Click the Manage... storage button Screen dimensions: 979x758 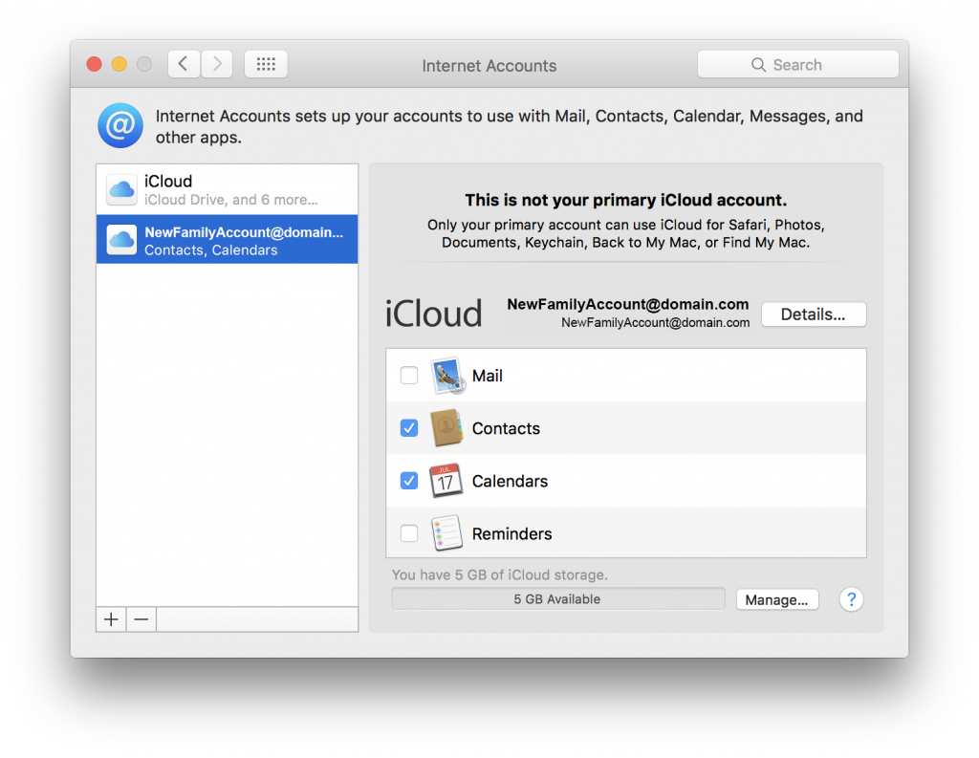(x=776, y=599)
